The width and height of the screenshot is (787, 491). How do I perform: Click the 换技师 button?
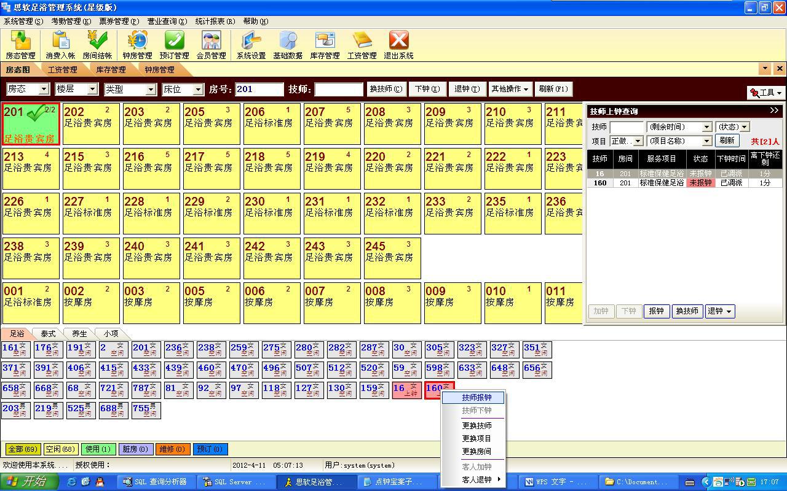(386, 89)
